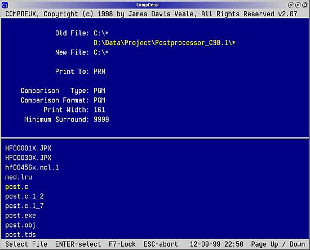310x250 pixels.
Task: Click the maximize window button icon
Action: tap(305, 5)
